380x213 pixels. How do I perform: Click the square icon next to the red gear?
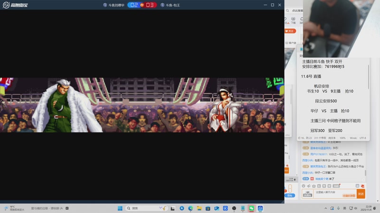coord(357,186)
